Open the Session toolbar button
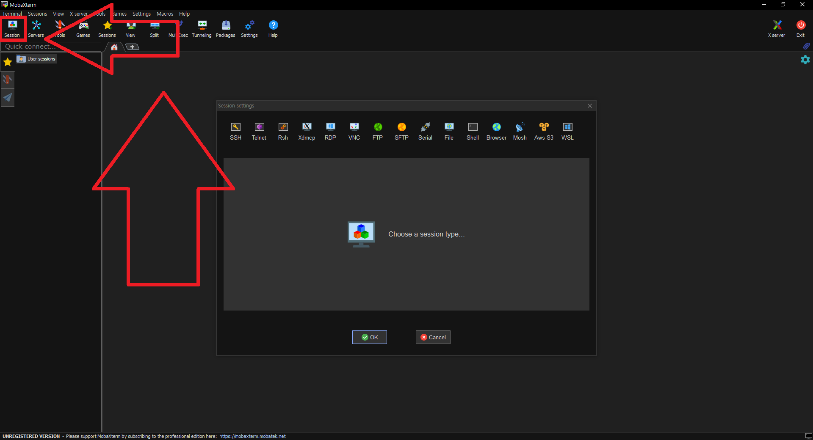813x440 pixels. (x=12, y=29)
